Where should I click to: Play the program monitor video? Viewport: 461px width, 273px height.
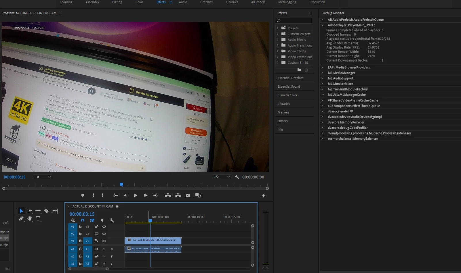[x=136, y=195]
